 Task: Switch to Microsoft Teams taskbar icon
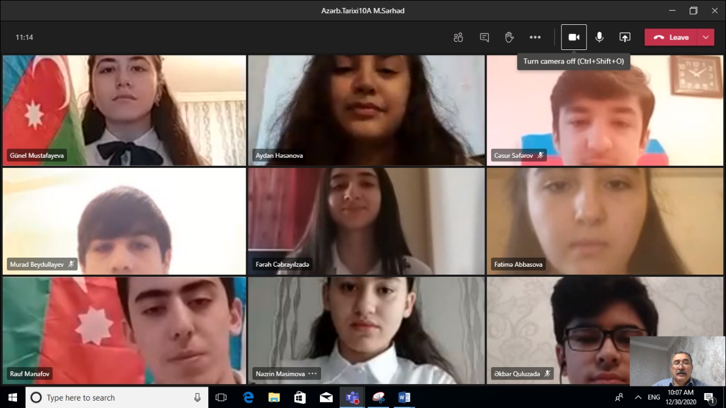(352, 397)
